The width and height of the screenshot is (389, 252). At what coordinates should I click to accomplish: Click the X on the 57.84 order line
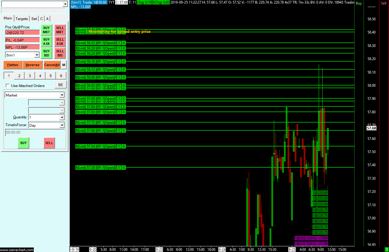124,107
